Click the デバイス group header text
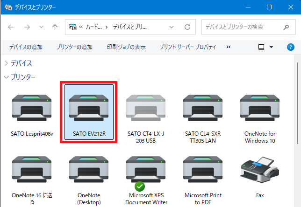The height and width of the screenshot is (207, 301). (21, 63)
